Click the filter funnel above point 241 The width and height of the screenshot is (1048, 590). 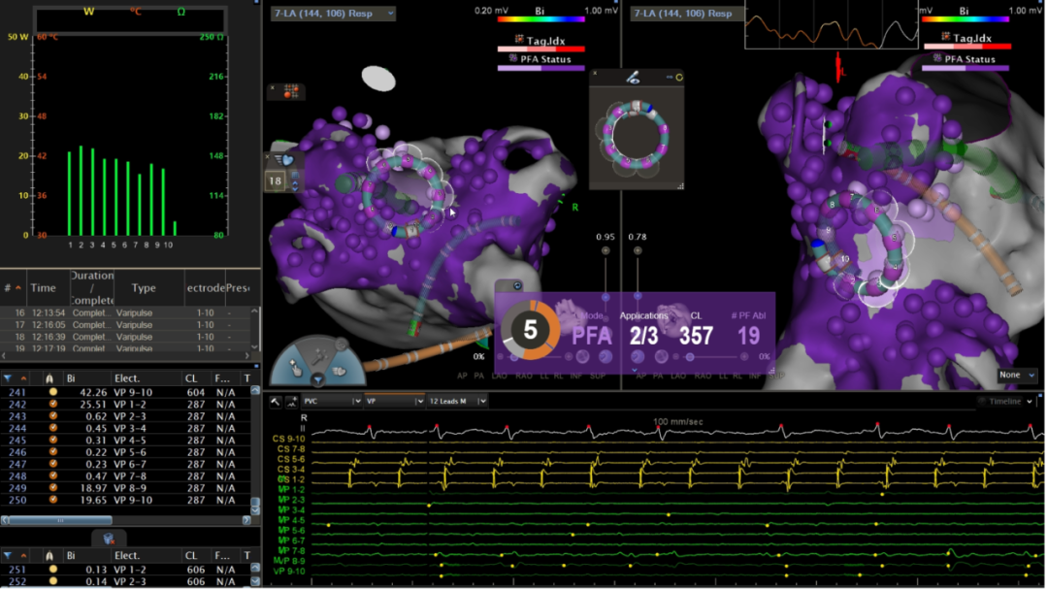8,378
